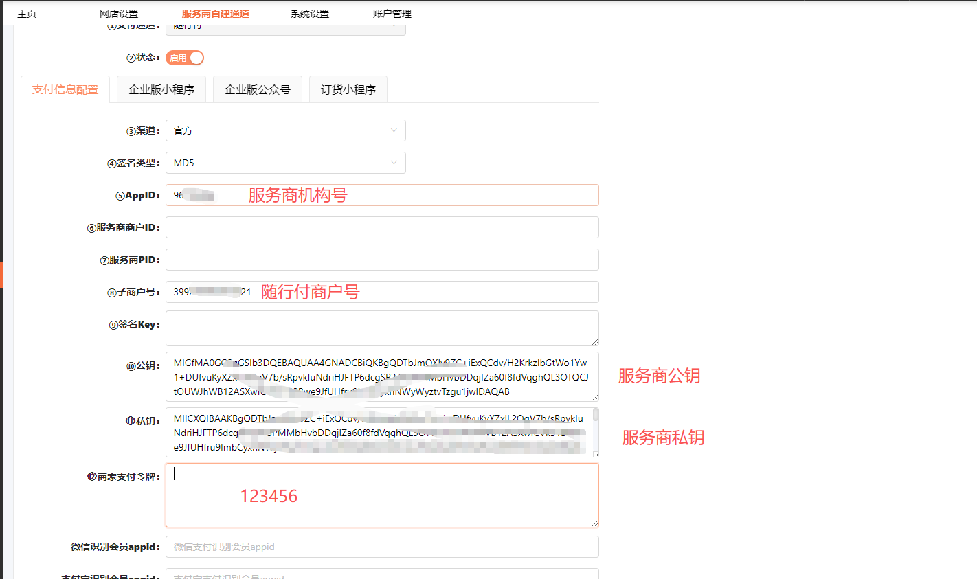The width and height of the screenshot is (977, 579).
Task: Click the 服务商PID text field
Action: [x=382, y=260]
